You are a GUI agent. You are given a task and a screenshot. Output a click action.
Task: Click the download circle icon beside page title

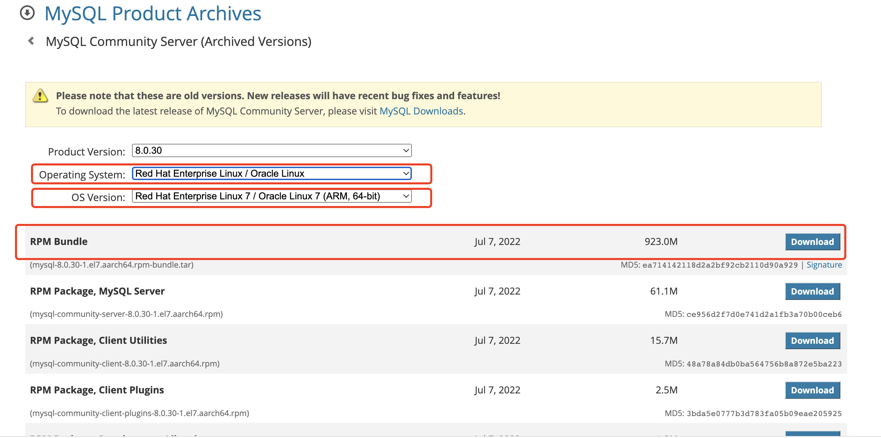(27, 13)
